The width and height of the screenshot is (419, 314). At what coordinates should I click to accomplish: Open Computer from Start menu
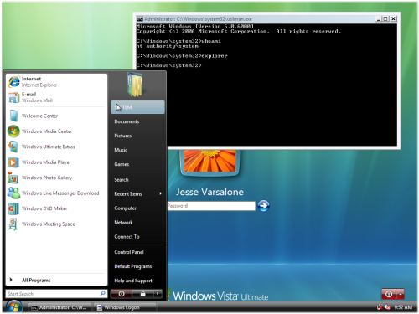pyautogui.click(x=125, y=208)
